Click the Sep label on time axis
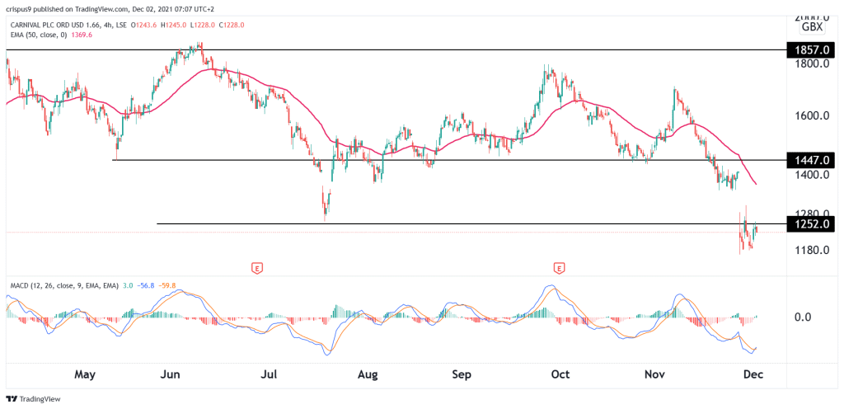 (x=462, y=374)
